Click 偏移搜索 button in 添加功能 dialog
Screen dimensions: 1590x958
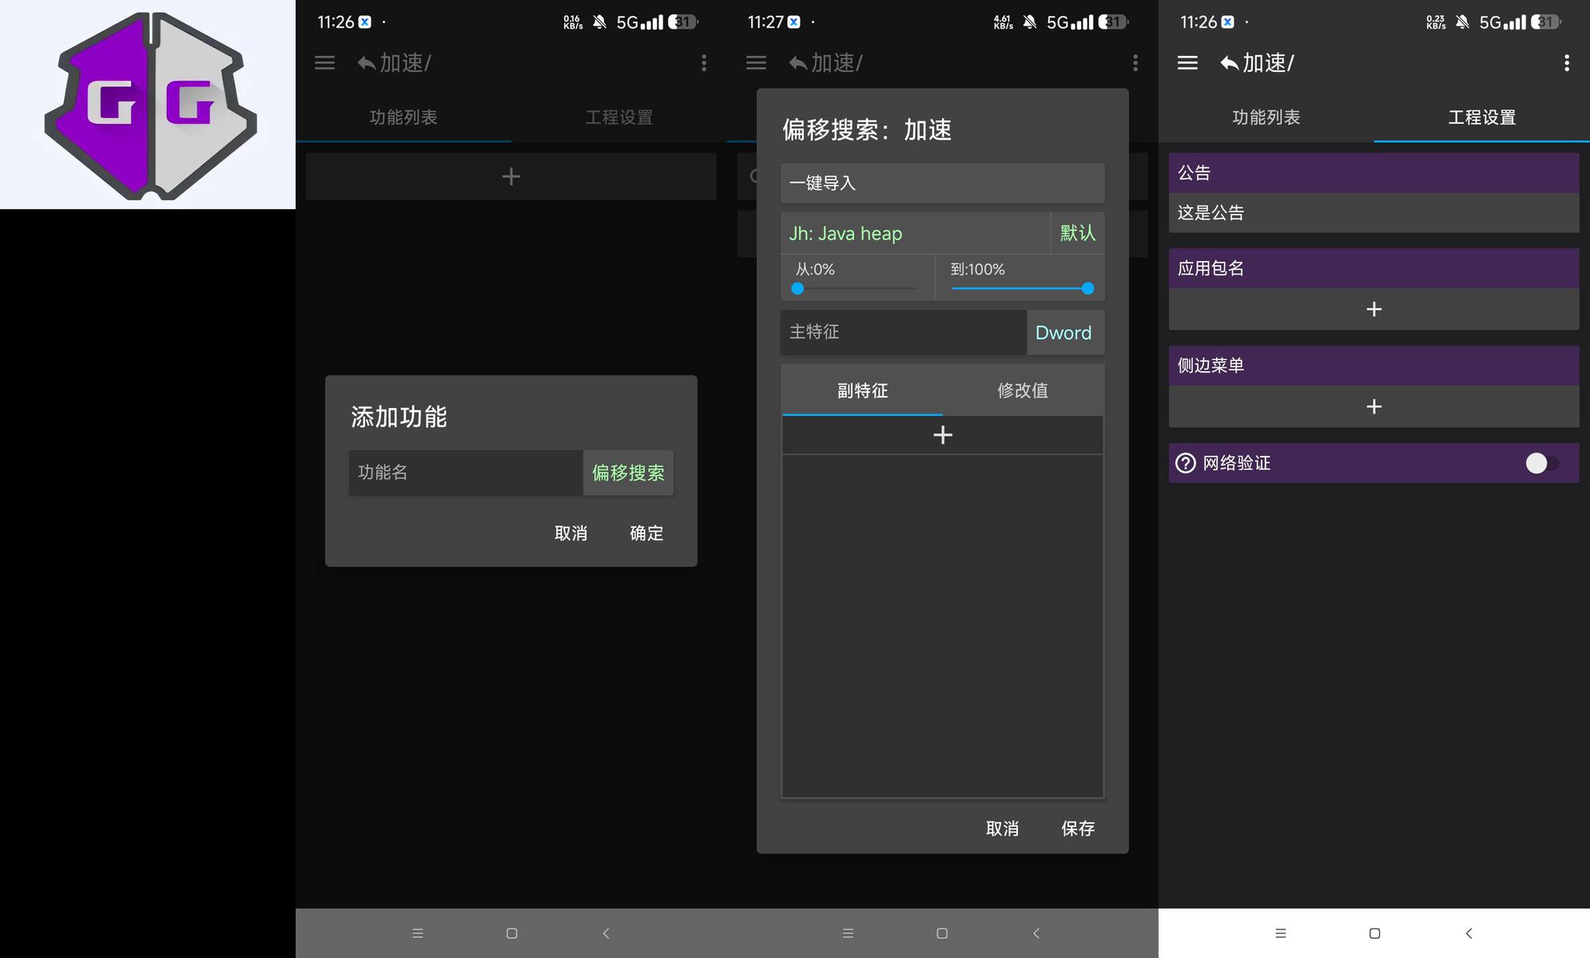coord(628,473)
